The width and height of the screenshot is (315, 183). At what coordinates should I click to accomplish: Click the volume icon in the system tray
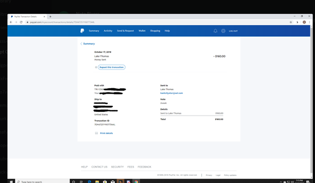coord(292,182)
